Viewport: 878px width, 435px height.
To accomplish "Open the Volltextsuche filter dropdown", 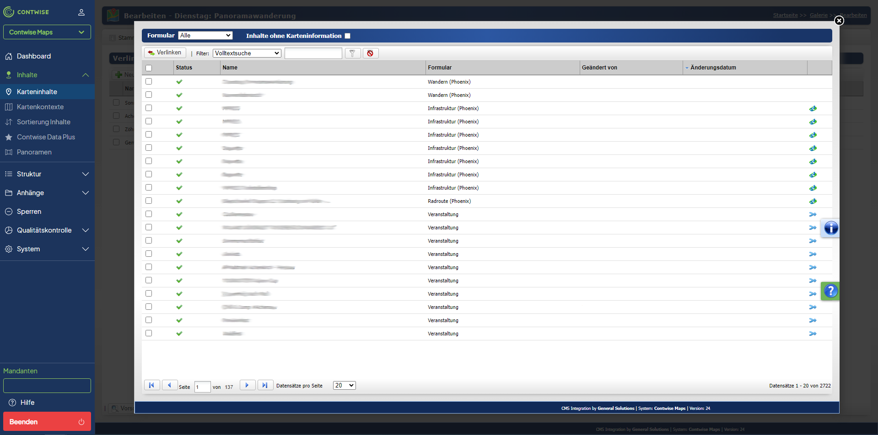I will [x=247, y=53].
